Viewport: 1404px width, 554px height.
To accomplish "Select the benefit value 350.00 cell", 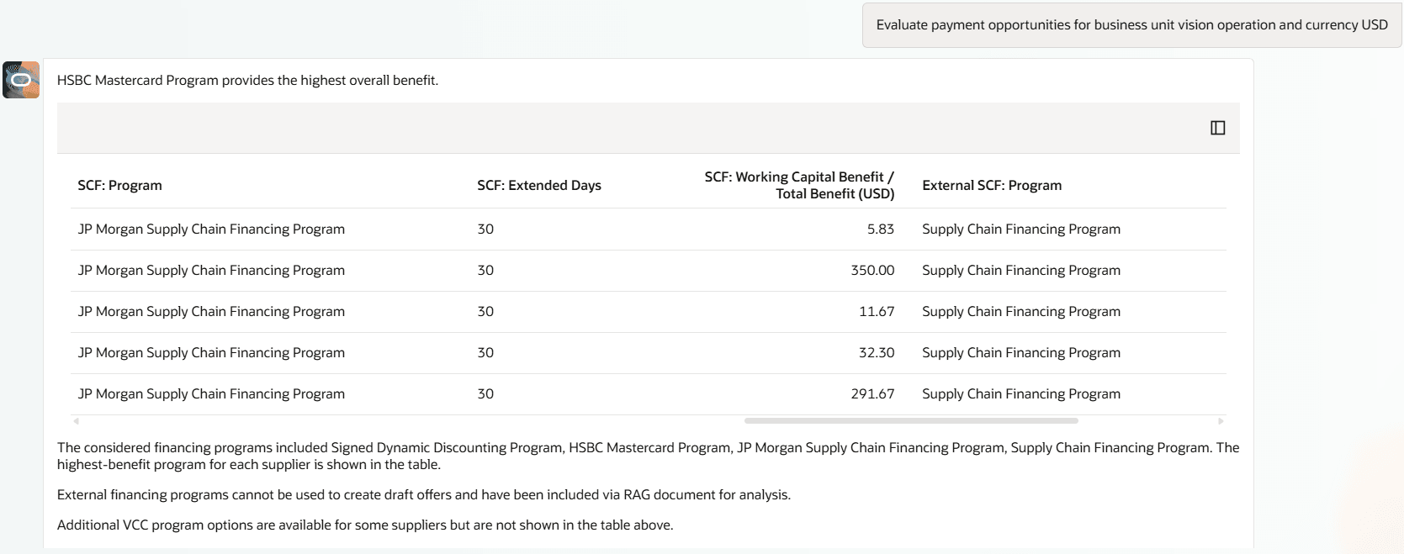I will (872, 270).
